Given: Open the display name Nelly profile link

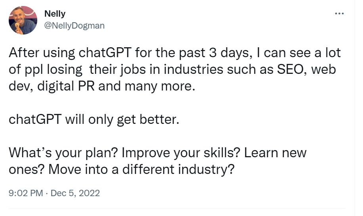Looking at the screenshot, I should 55,14.
